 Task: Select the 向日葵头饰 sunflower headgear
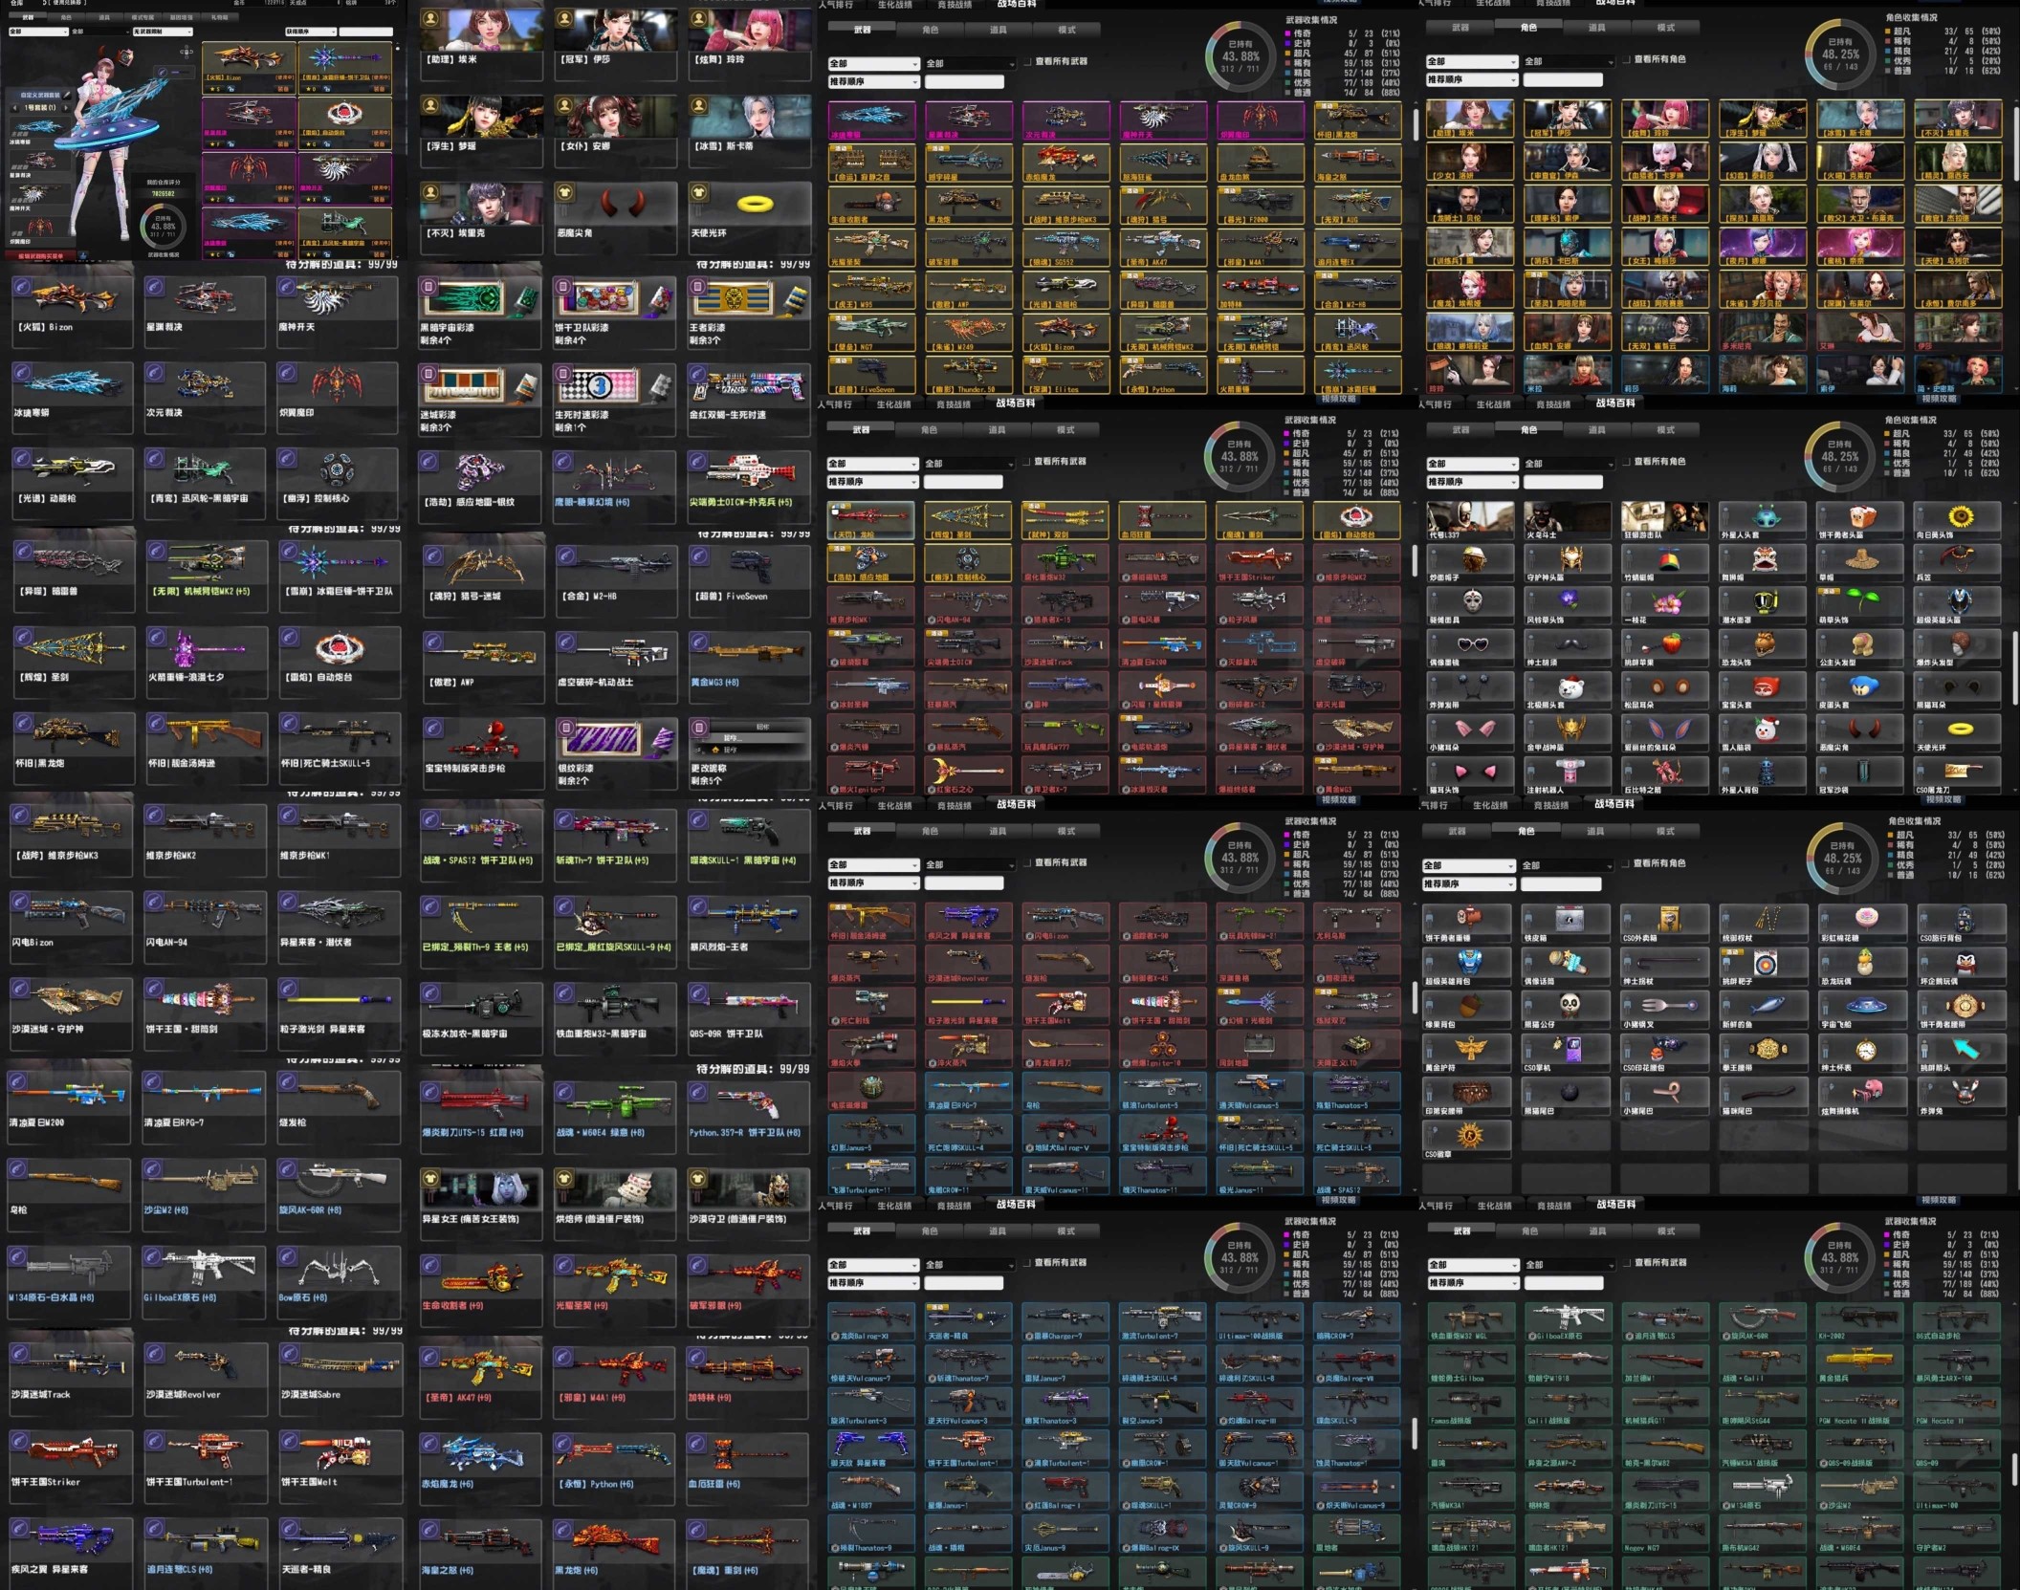1960,519
